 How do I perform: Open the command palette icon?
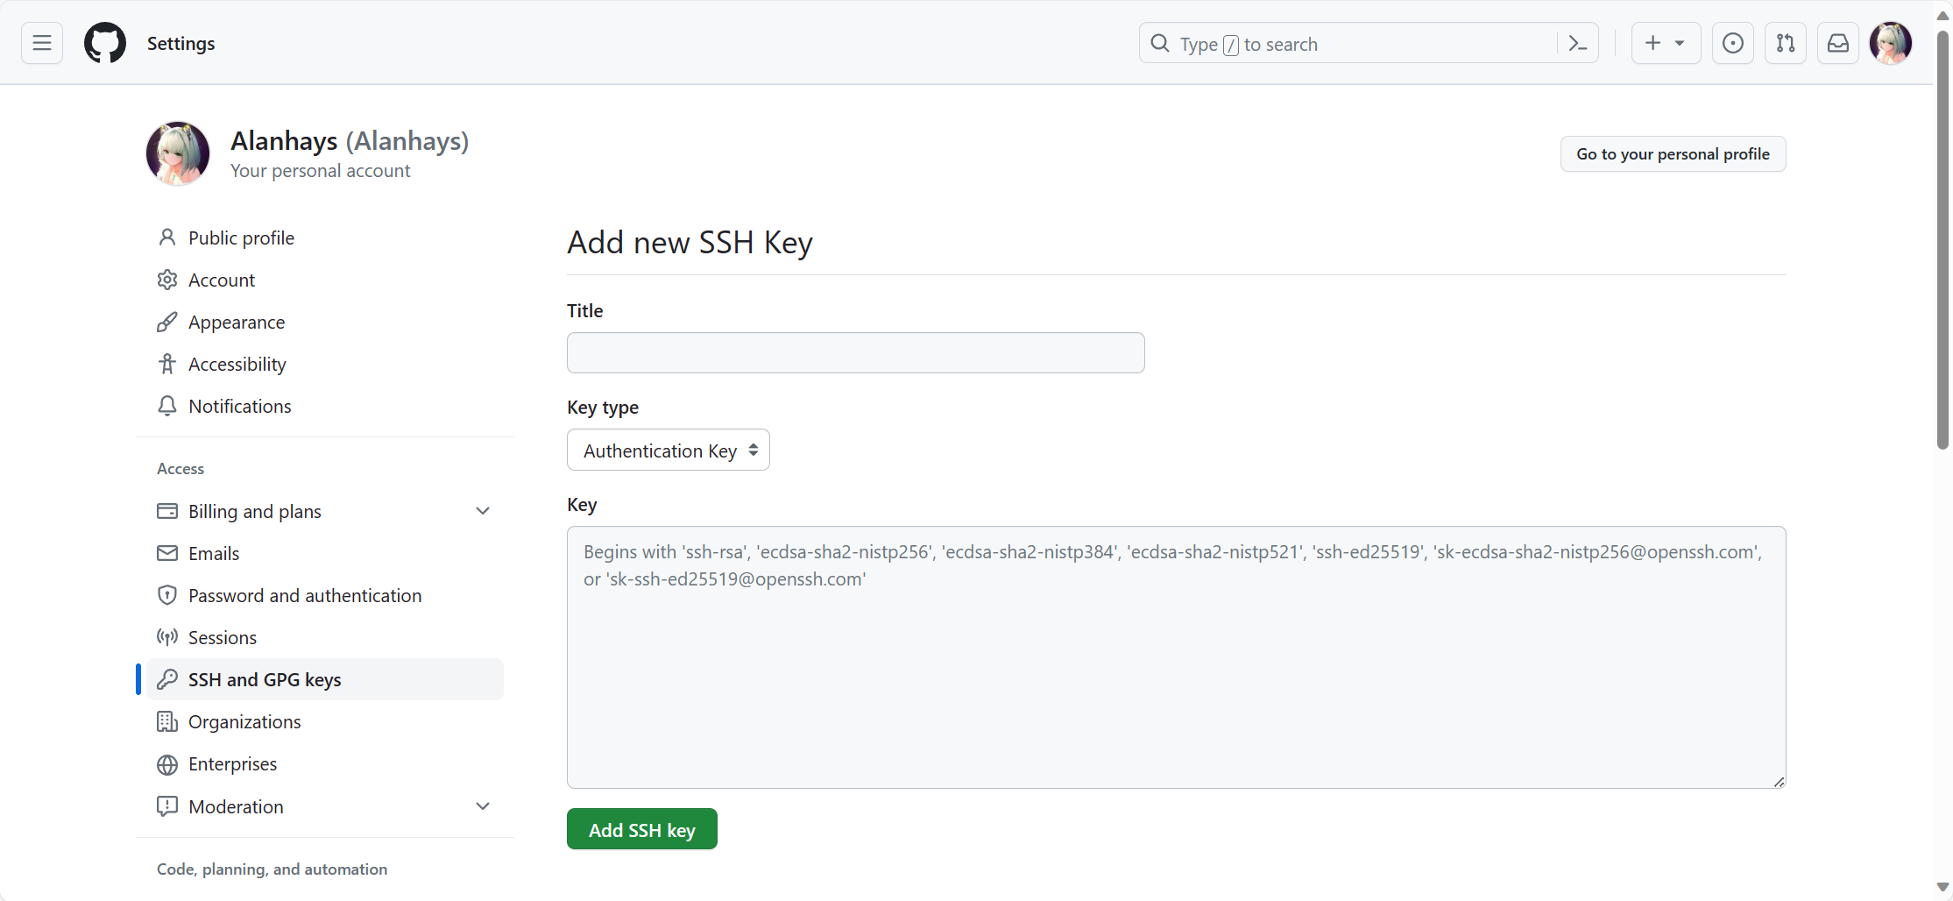tap(1578, 43)
